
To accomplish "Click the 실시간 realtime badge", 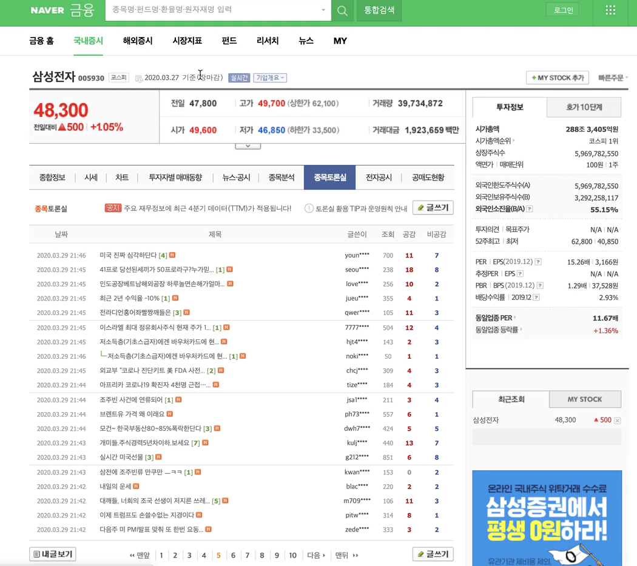I will (239, 78).
